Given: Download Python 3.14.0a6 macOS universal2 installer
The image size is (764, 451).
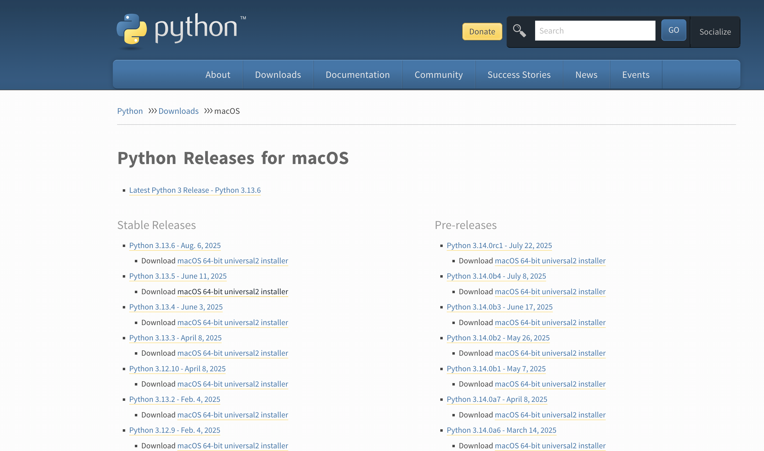Looking at the screenshot, I should (550, 446).
